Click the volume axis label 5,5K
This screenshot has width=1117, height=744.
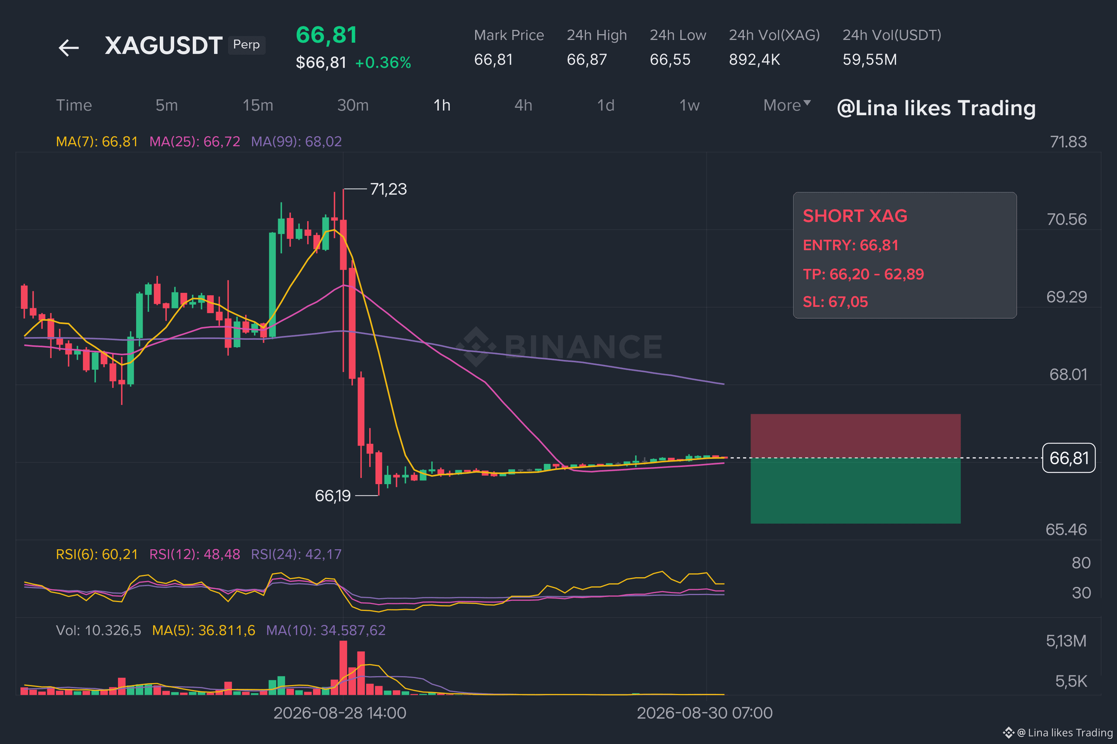point(1071,682)
